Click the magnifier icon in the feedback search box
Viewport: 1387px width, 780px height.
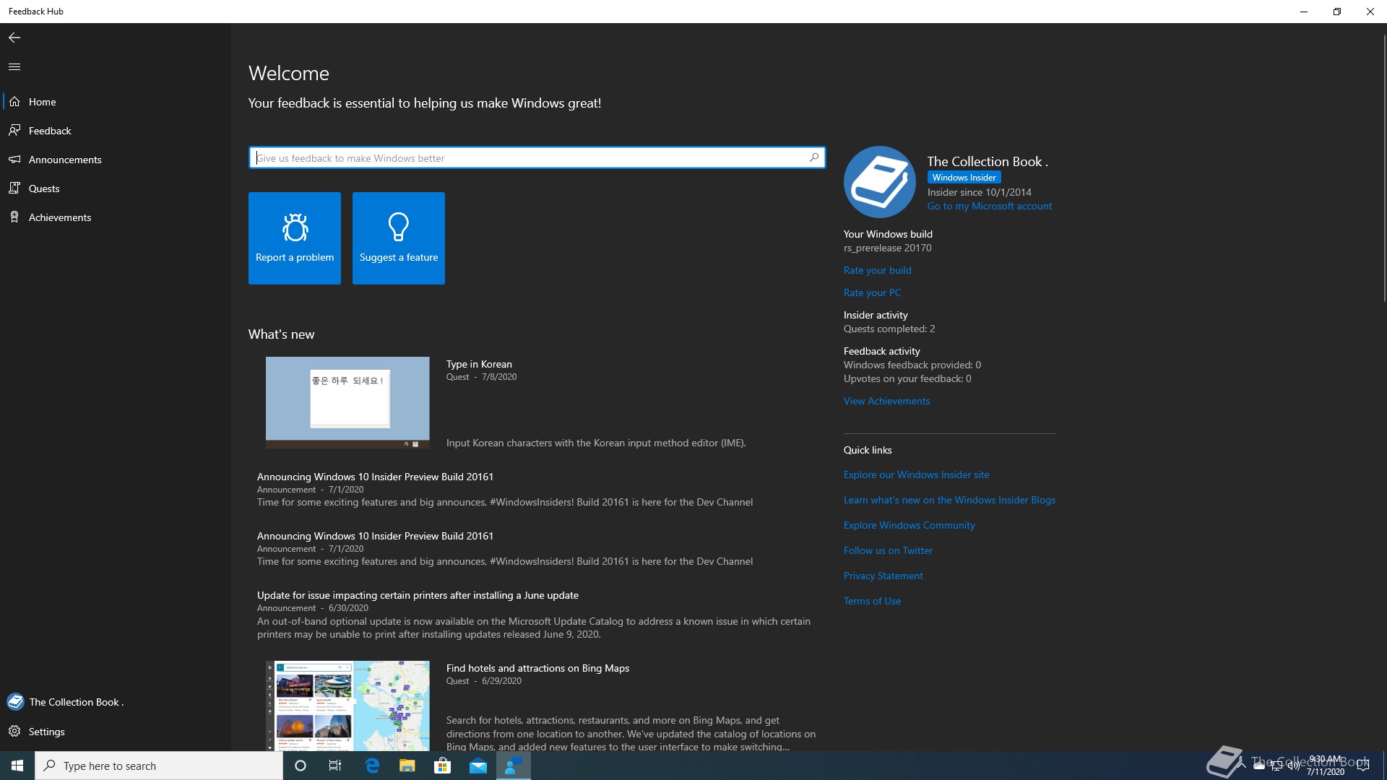814,157
